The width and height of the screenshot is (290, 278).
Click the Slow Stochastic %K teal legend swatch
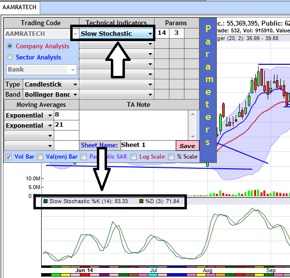coord(46,201)
